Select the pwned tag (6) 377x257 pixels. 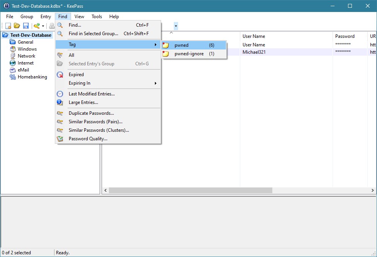[x=194, y=45]
